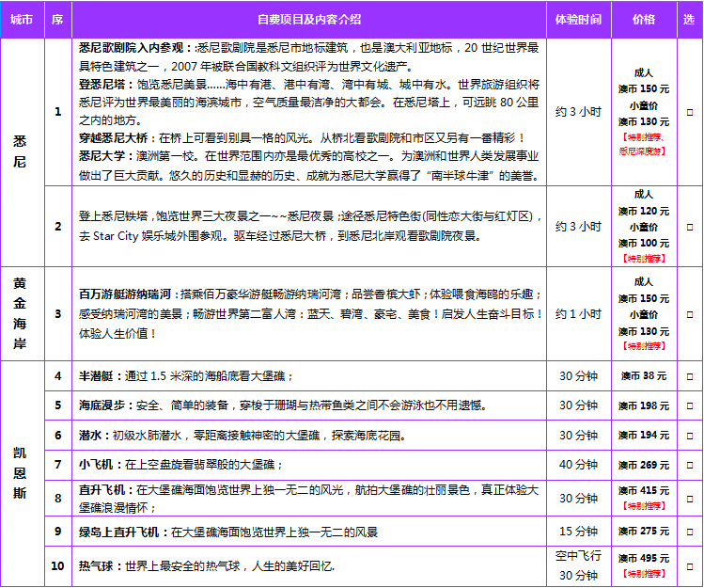Click the 自费项目及内容介绍 column header
704x588 pixels.
309,19
